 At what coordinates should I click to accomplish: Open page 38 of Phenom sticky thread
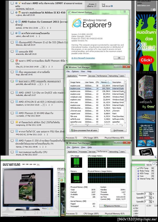pos(43,66)
